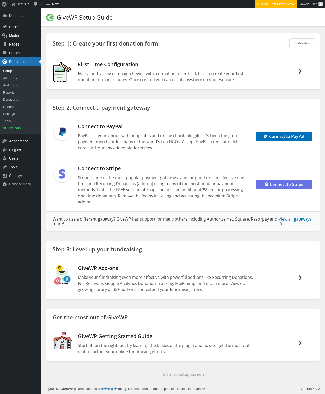Expand First-Time Configuration with its chevron arrow
This screenshot has height=394, width=325.
[x=300, y=71]
